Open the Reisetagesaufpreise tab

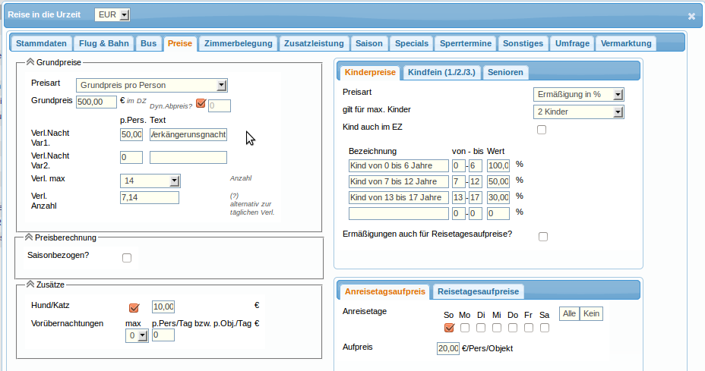coord(478,292)
